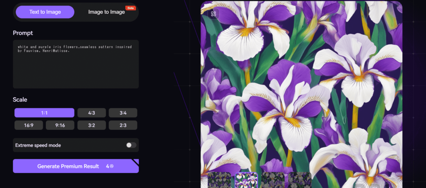Switch to the Text to Image tab

tap(45, 12)
